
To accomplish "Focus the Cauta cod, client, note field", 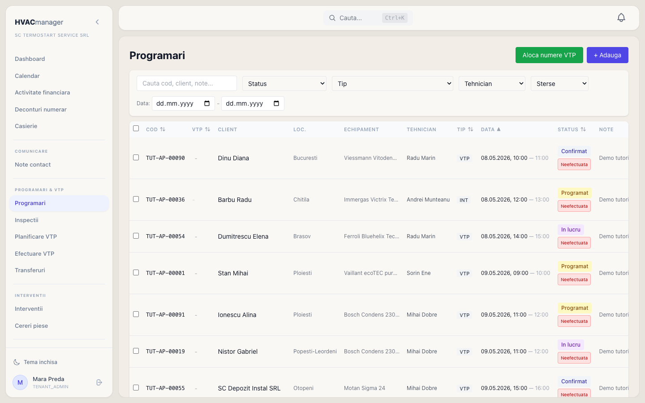I will 187,83.
